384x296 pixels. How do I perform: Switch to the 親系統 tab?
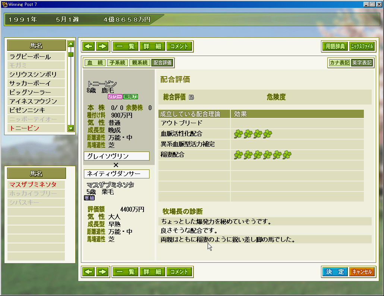tap(139, 63)
